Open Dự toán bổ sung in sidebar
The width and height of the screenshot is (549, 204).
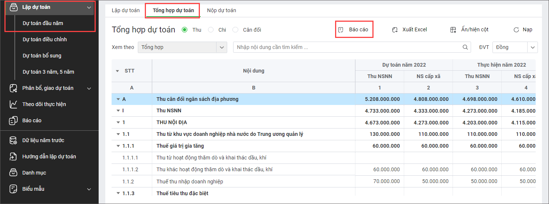click(x=42, y=56)
